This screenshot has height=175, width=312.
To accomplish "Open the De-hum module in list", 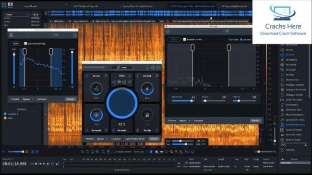I will tap(288, 55).
